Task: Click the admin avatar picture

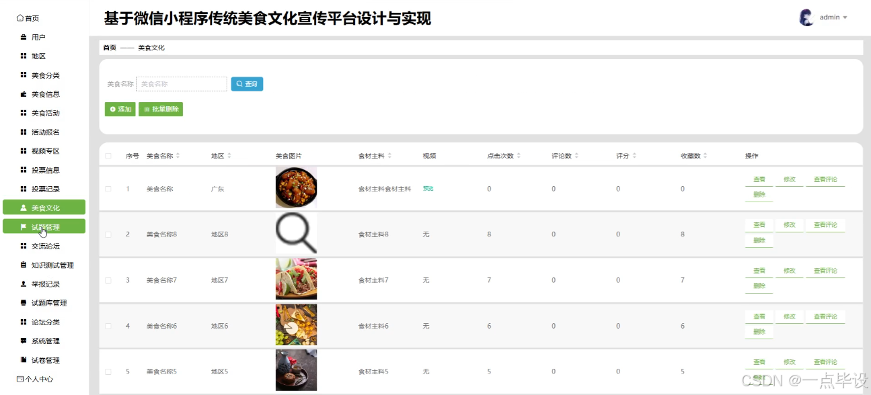Action: [x=806, y=17]
